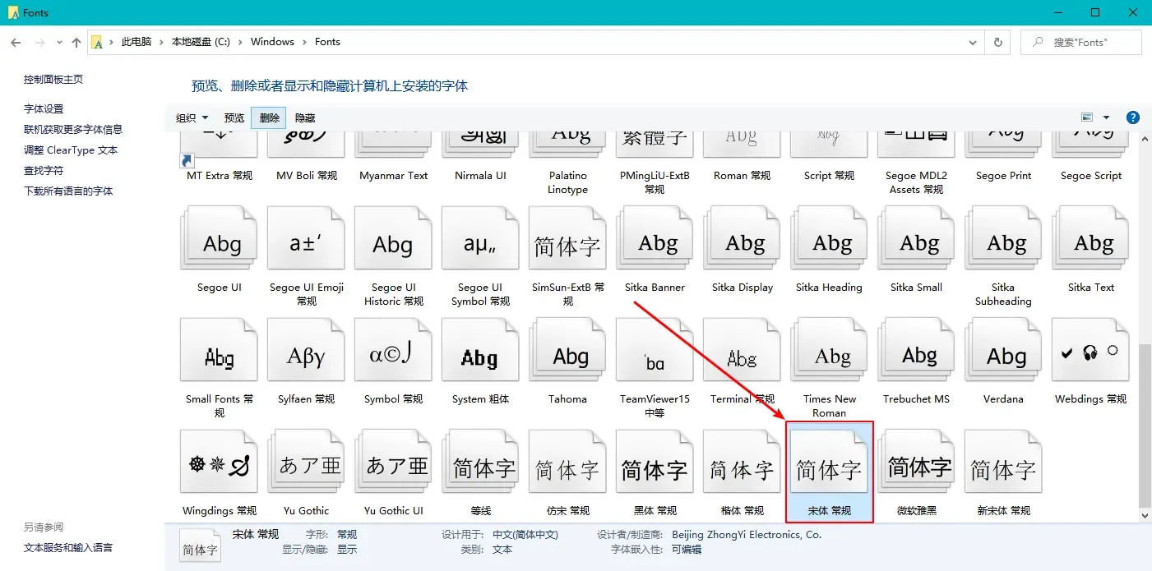The width and height of the screenshot is (1152, 571).
Task: Select the Symbol 常规 font icon
Action: point(393,349)
